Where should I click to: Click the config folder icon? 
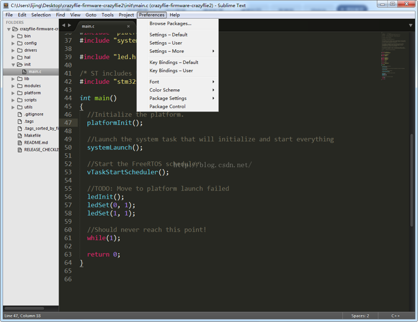click(x=20, y=43)
